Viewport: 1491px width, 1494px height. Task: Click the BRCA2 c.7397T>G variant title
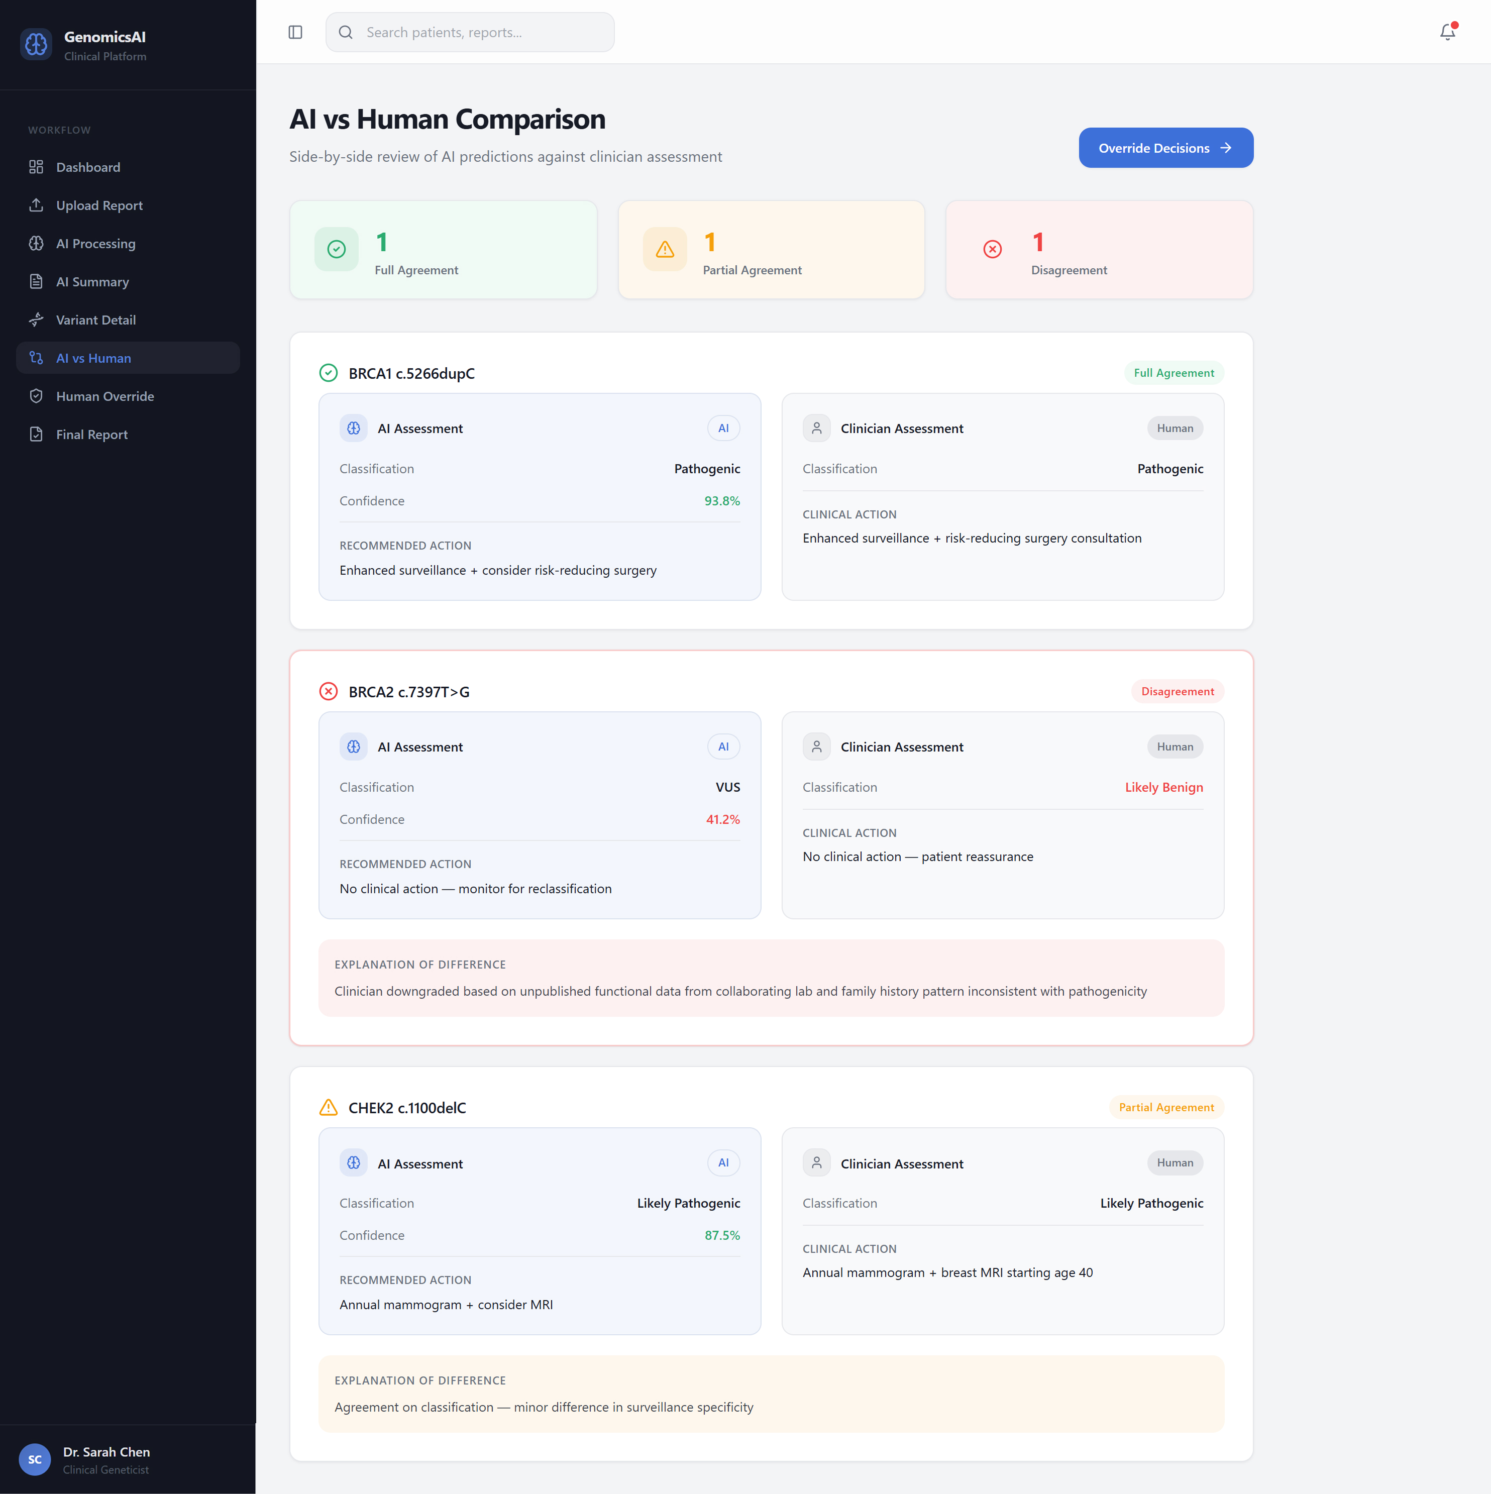pos(408,692)
